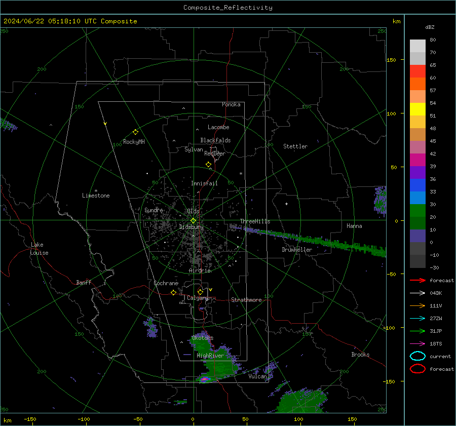Click the Cochrane town label
The height and width of the screenshot is (426, 456).
166,283
